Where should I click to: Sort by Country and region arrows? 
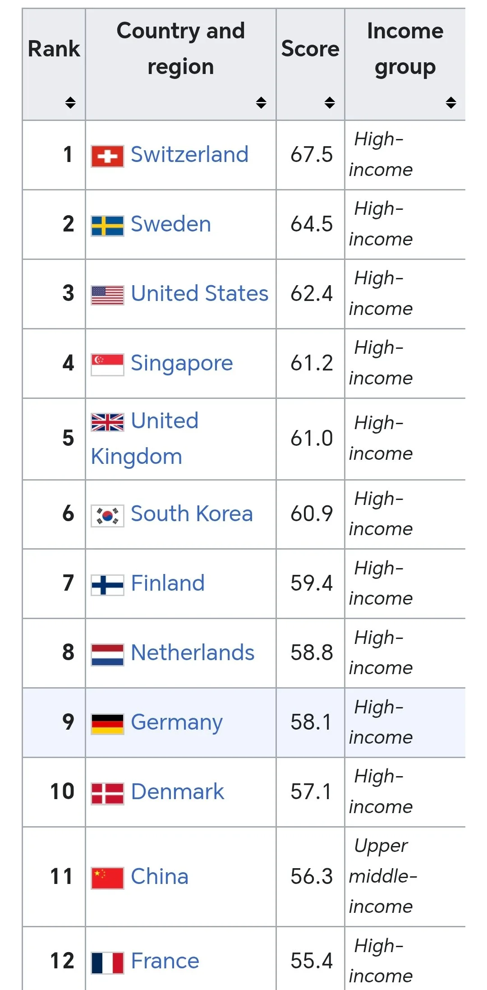261,102
